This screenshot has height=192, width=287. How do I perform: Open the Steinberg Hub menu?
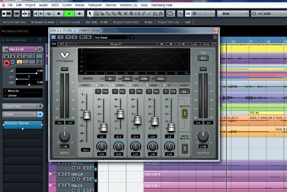pyautogui.click(x=162, y=5)
